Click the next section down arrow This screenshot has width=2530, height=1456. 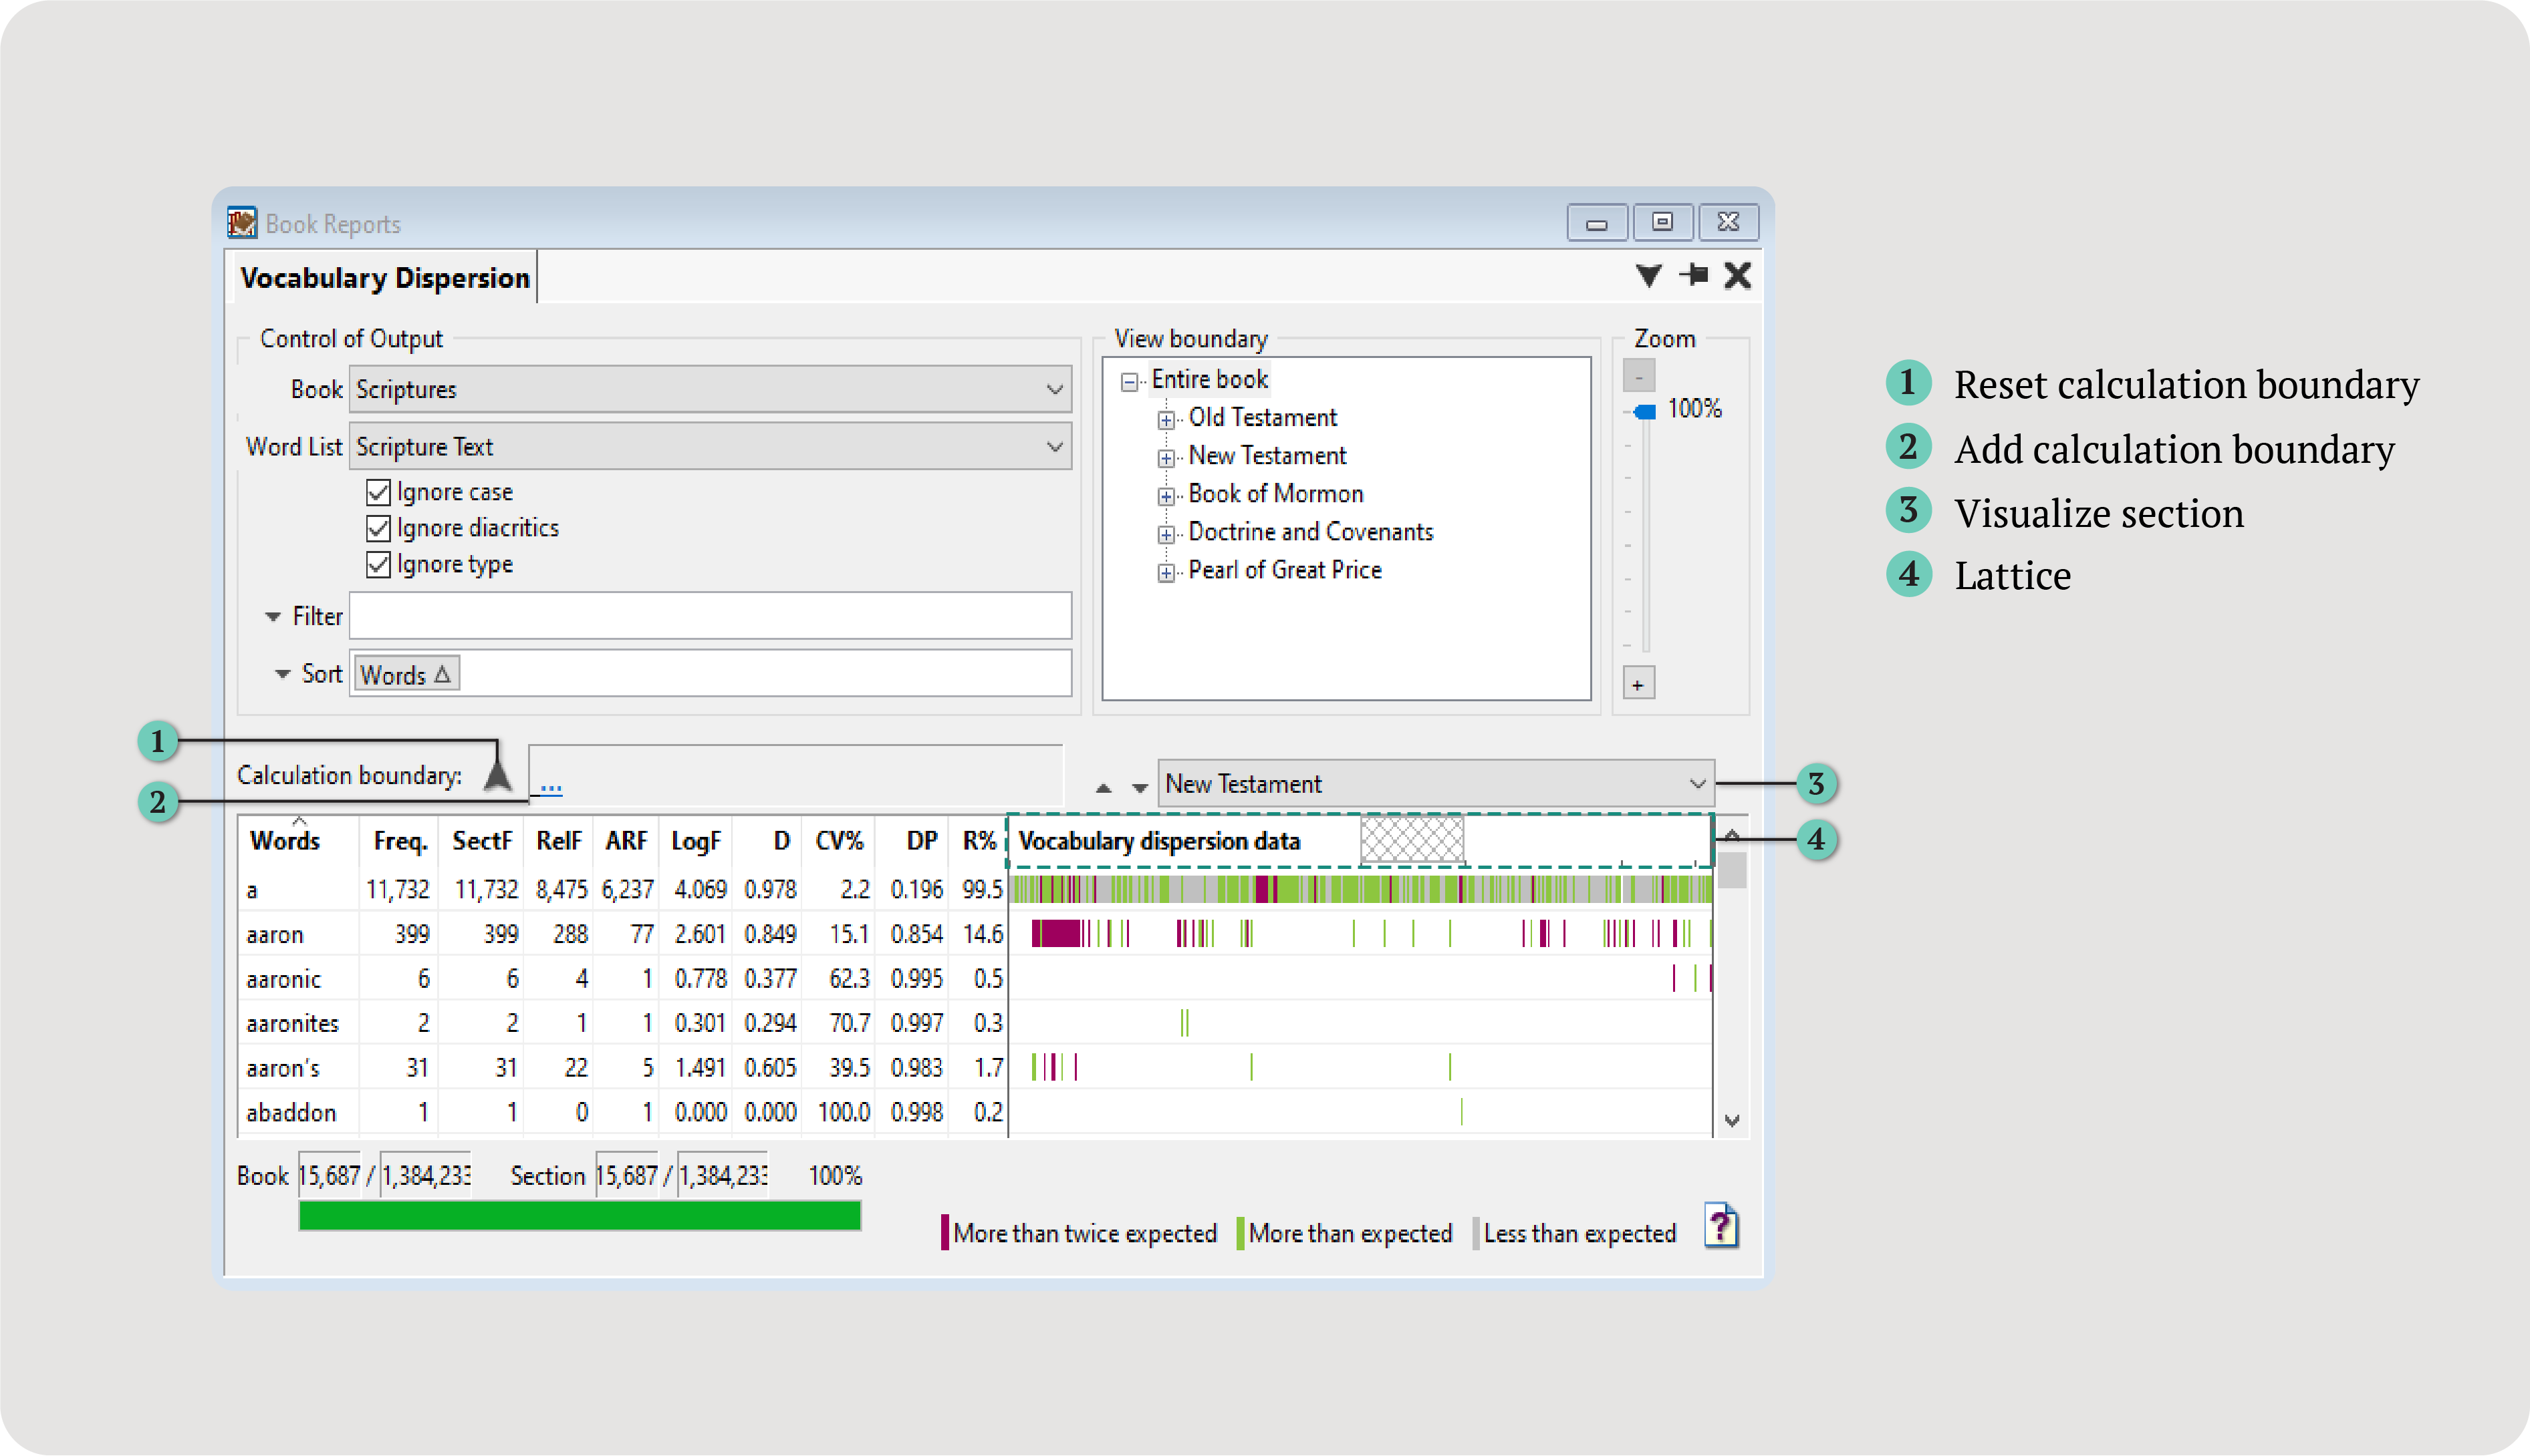pos(1139,787)
